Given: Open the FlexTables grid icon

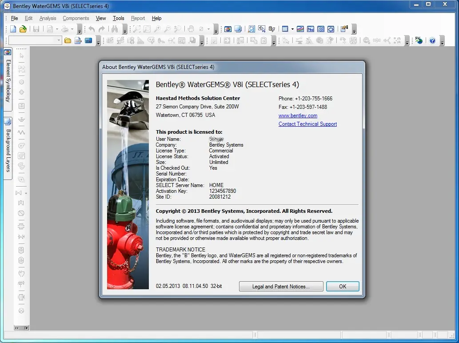Looking at the screenshot, I should (x=285, y=29).
